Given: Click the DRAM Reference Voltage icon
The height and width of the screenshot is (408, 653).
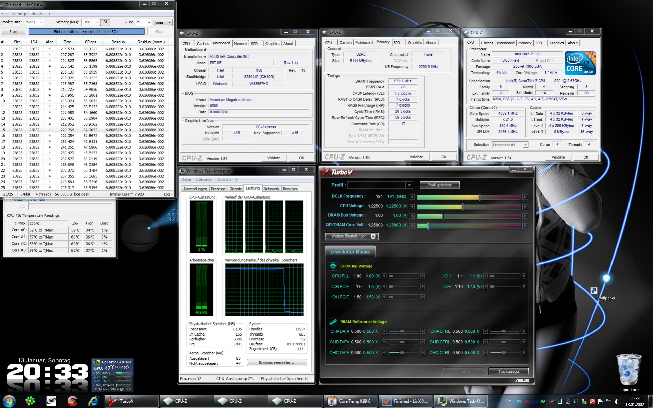Looking at the screenshot, I should [333, 322].
